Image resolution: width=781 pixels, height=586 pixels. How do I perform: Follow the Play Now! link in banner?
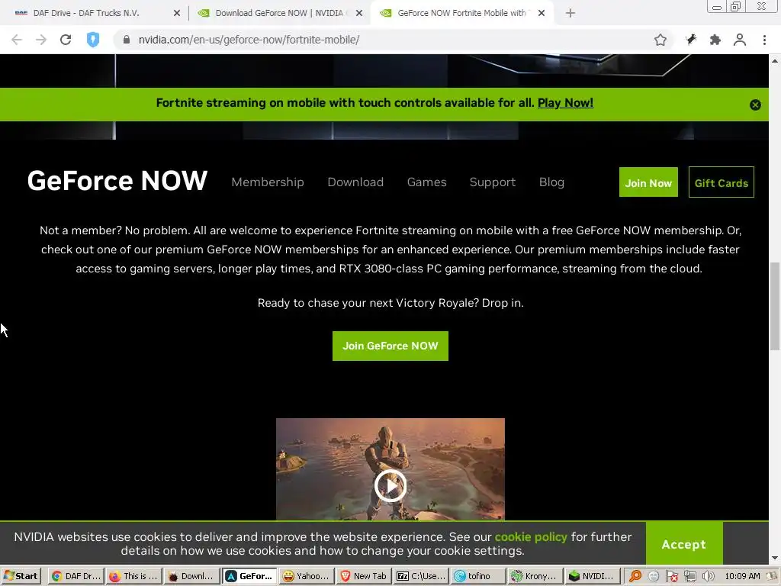point(565,103)
